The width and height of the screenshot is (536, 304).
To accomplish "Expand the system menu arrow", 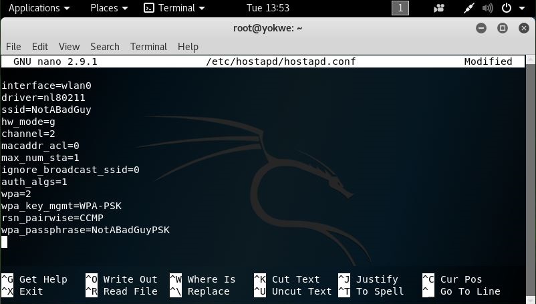I will click(522, 8).
